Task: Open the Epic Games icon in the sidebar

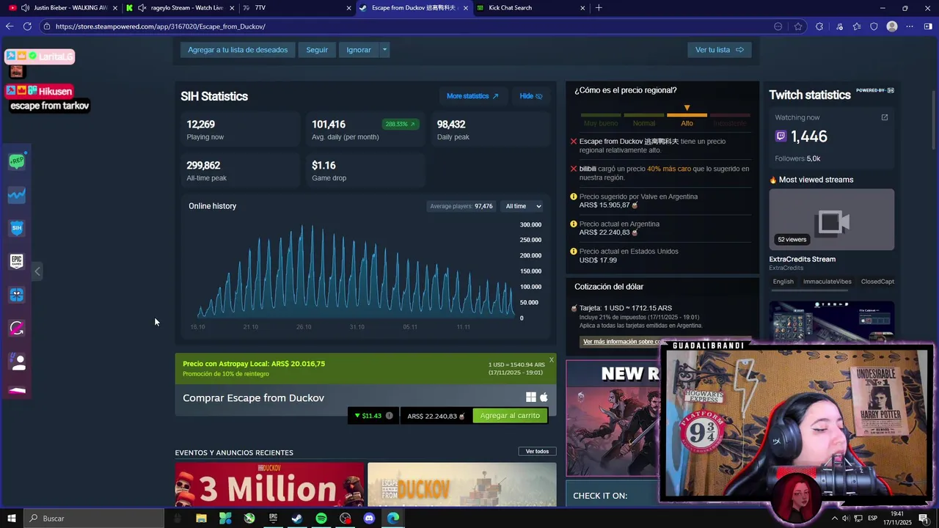Action: [x=16, y=261]
